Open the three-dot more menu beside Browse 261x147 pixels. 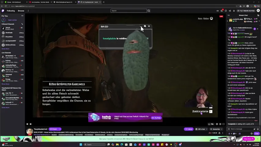click(x=28, y=11)
